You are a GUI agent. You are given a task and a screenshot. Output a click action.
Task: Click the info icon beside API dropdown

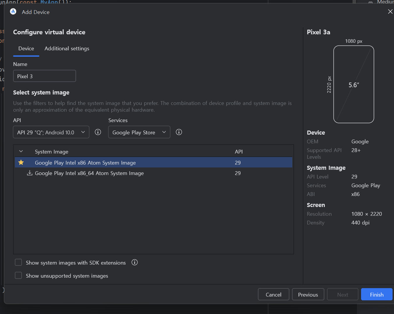coord(98,132)
